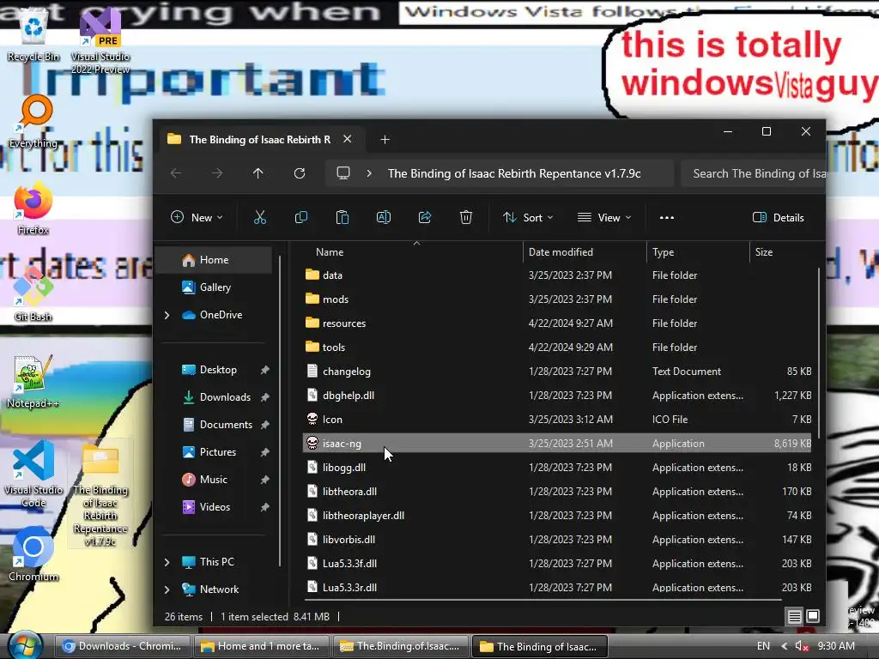
Task: Select the isaac-ng application file
Action: [x=557, y=444]
